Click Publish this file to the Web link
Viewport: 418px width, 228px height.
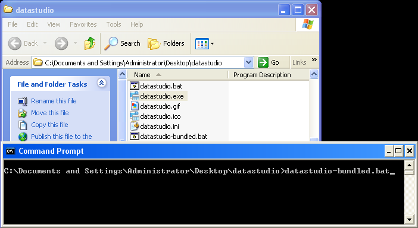(x=61, y=137)
